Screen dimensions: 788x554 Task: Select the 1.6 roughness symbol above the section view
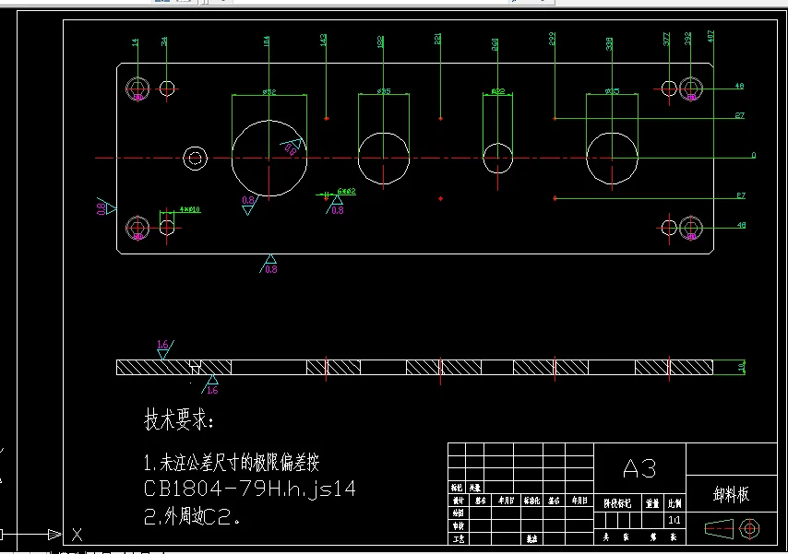tap(165, 349)
